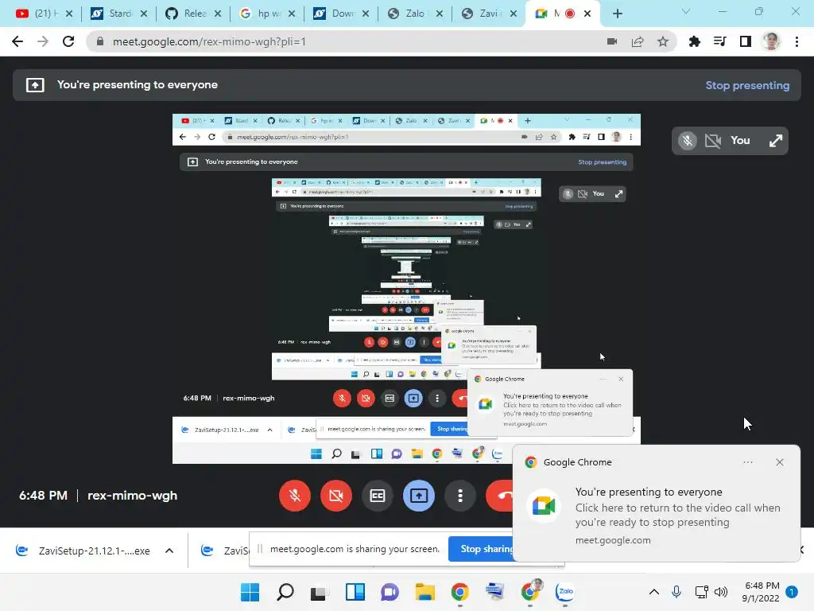The height and width of the screenshot is (611, 814).
Task: Bookmark this page with the star icon
Action: 663,41
